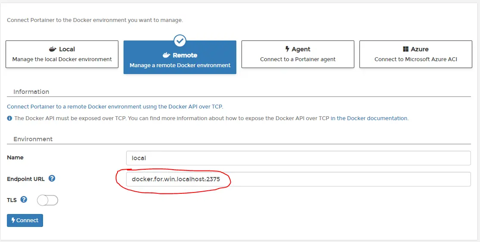The height and width of the screenshot is (242, 480).
Task: Select the Remote Docker environment option
Action: [x=180, y=57]
